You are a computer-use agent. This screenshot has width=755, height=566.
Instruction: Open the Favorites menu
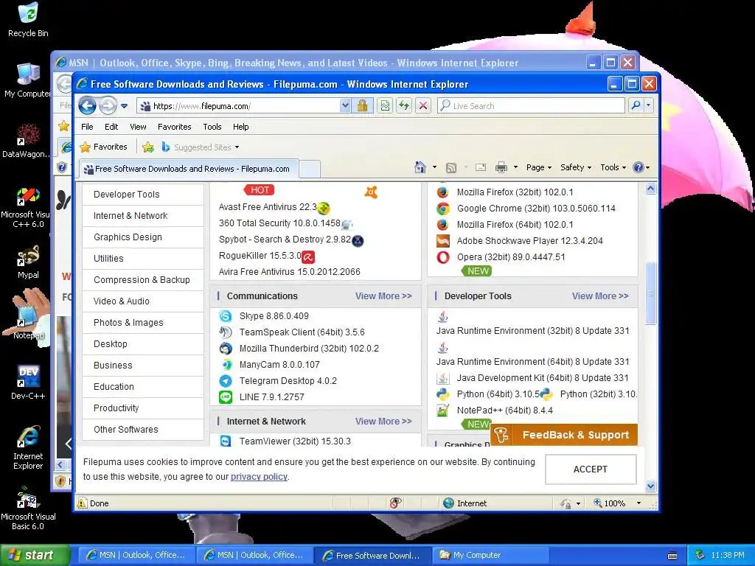174,127
